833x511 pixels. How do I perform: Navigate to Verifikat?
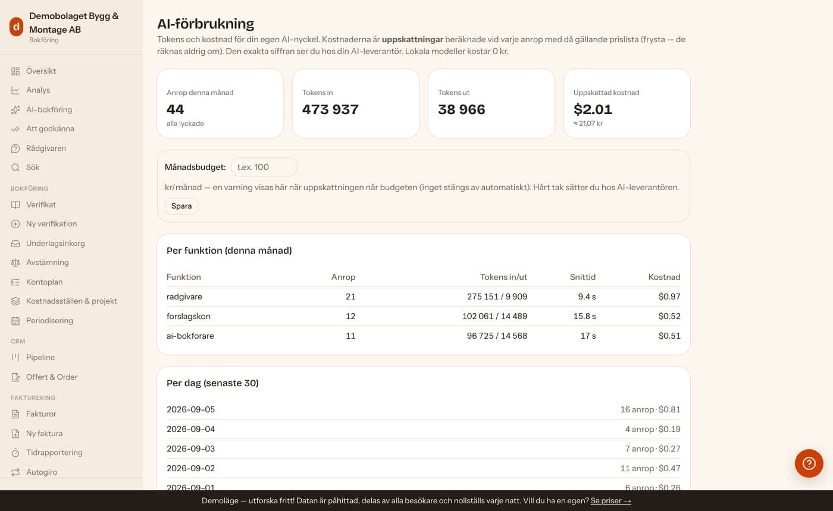[x=71, y=205]
